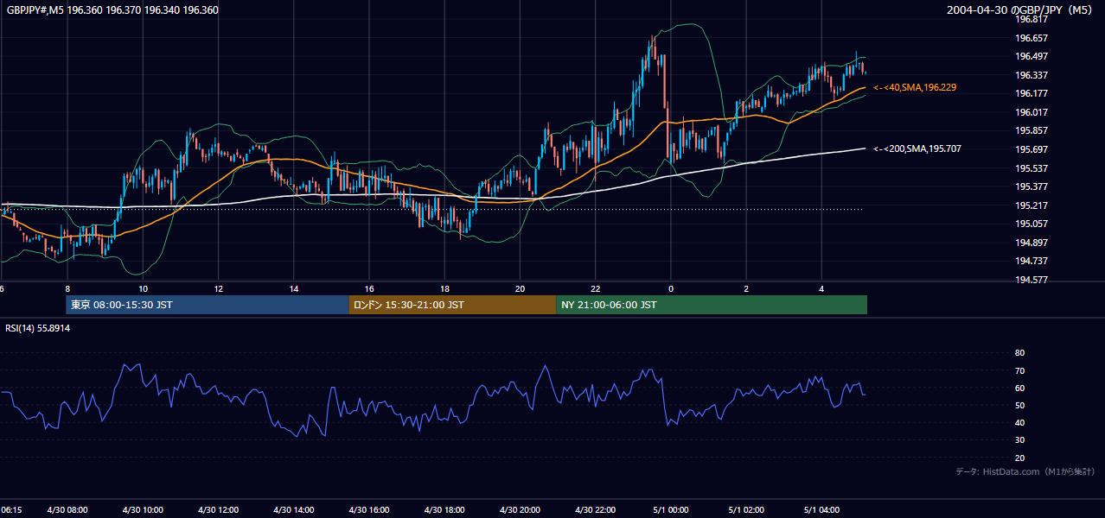Click the bottom time label 4/30 08:00
This screenshot has width=1105, height=518.
pyautogui.click(x=67, y=510)
